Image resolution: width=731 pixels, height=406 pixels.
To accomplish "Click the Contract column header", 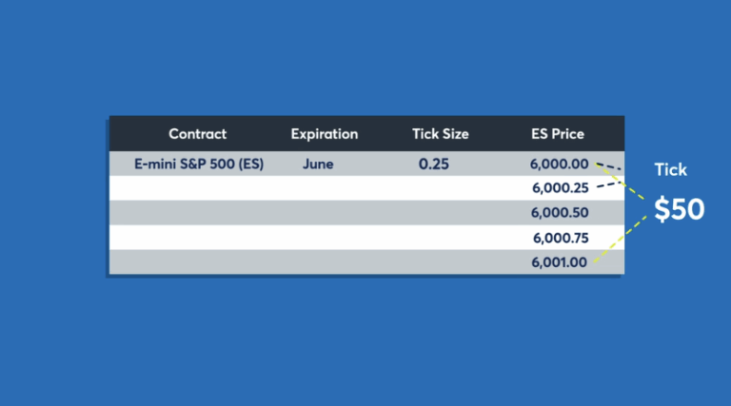I will click(197, 134).
